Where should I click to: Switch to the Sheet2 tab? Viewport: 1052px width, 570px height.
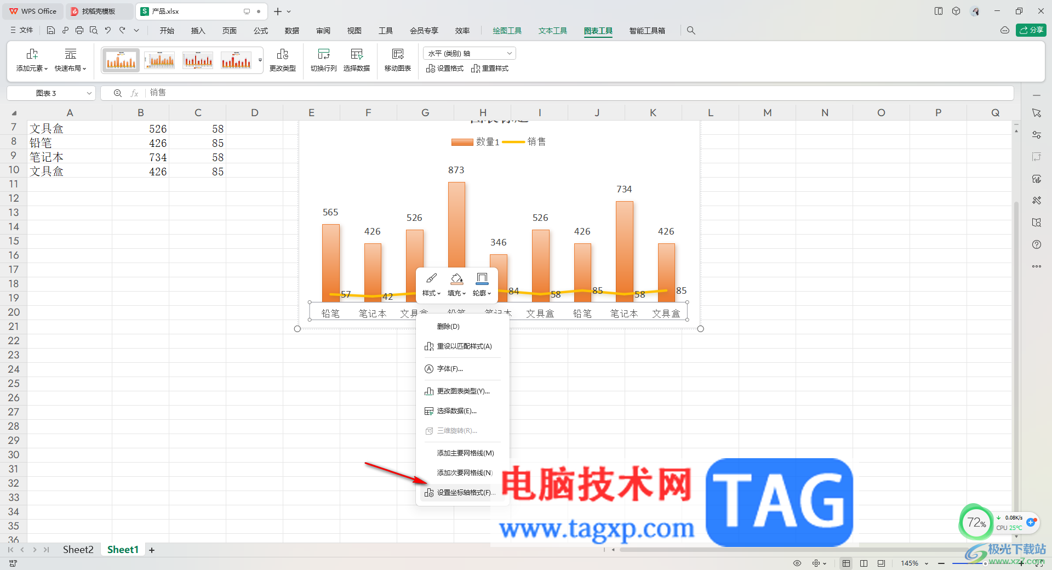pos(78,550)
